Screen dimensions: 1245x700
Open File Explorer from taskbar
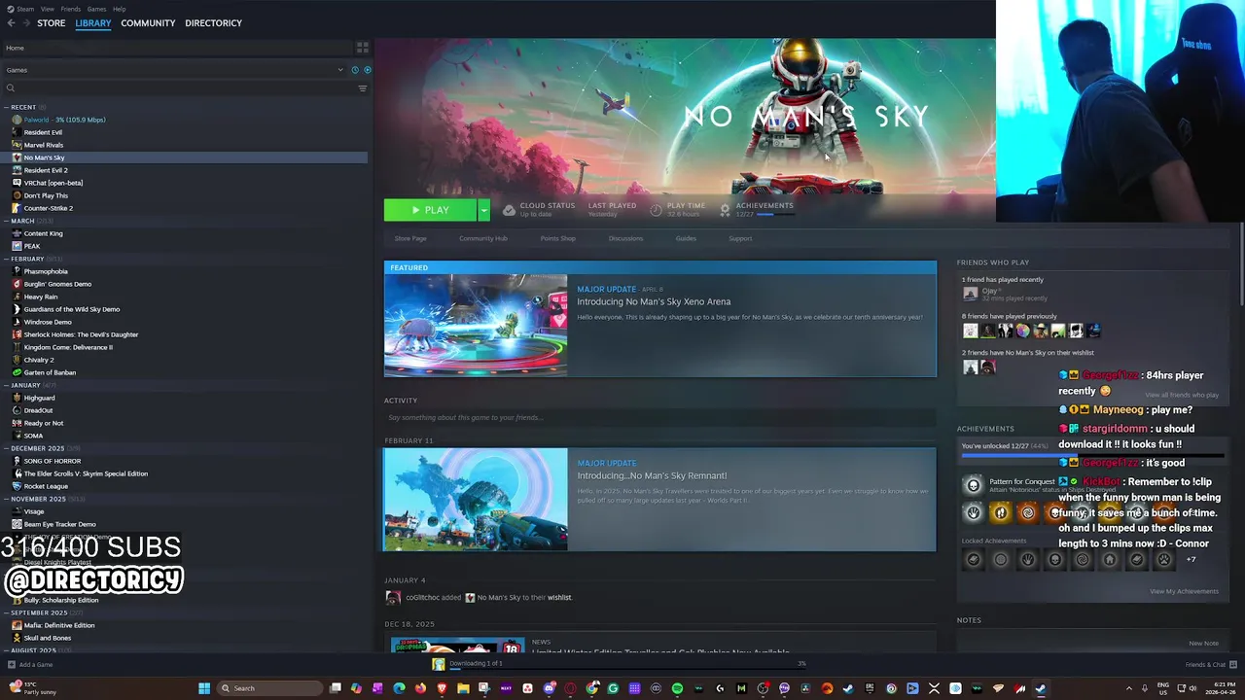click(463, 688)
